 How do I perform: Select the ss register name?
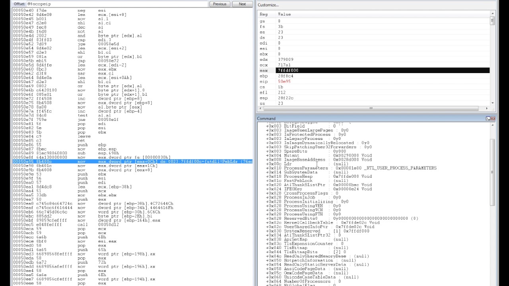click(x=262, y=104)
